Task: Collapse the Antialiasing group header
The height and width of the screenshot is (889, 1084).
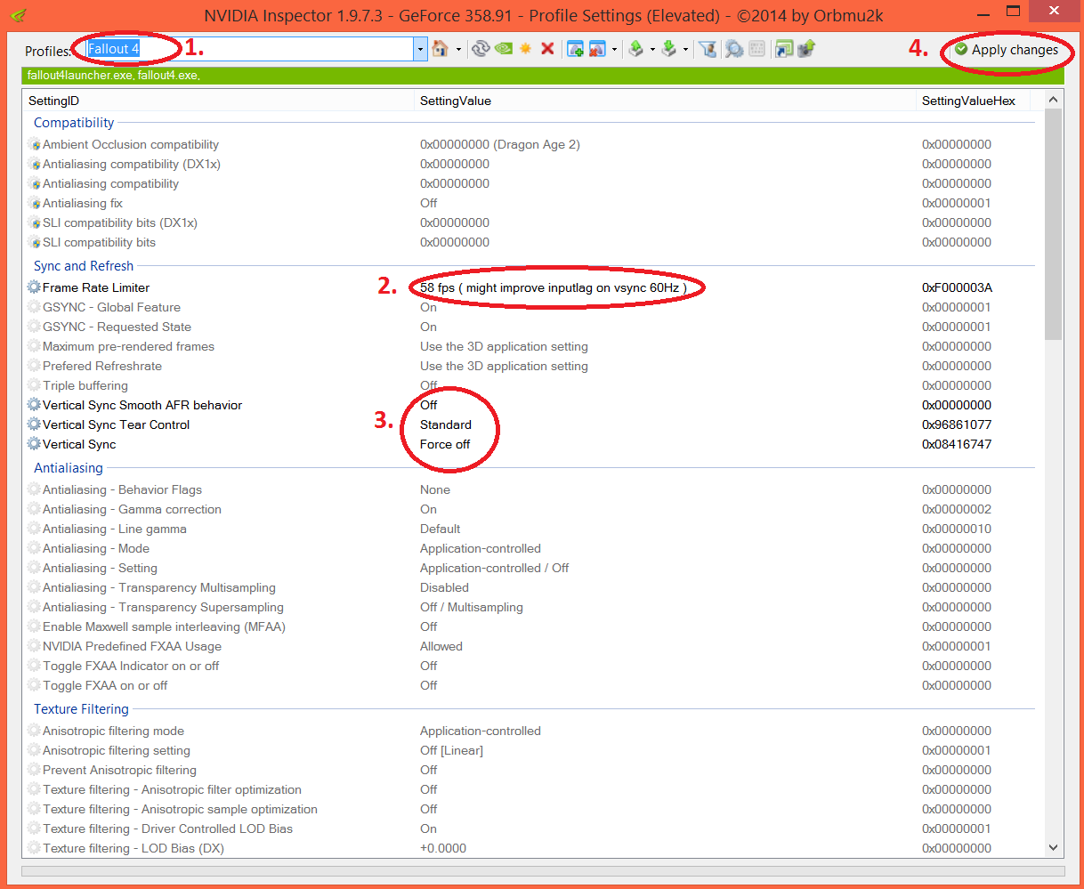Action: coord(69,468)
